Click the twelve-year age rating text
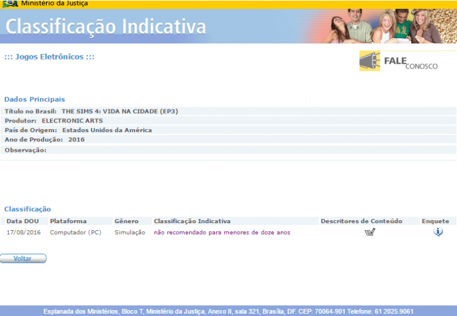The image size is (457, 316). (222, 233)
